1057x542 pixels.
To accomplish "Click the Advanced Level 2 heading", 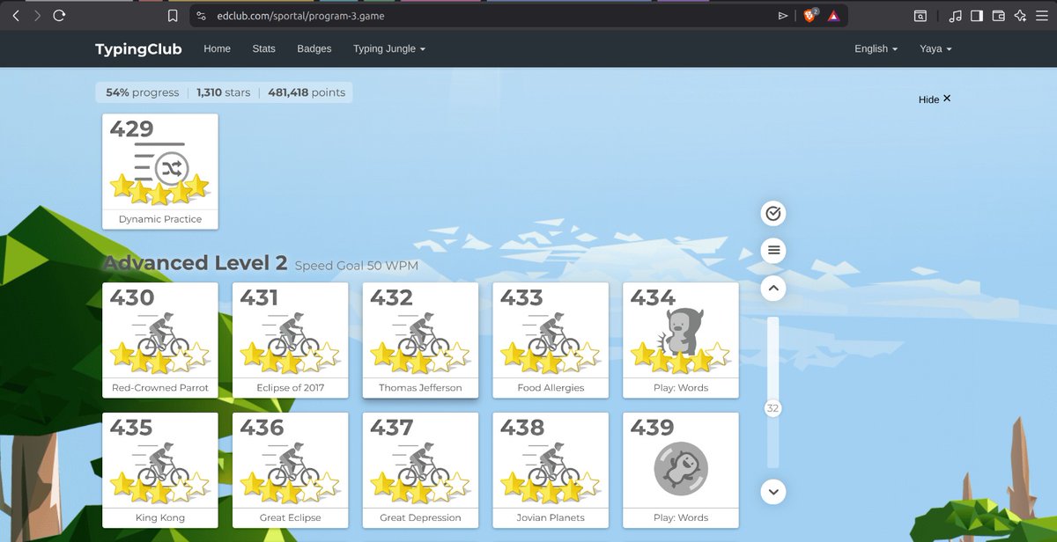I will click(196, 263).
